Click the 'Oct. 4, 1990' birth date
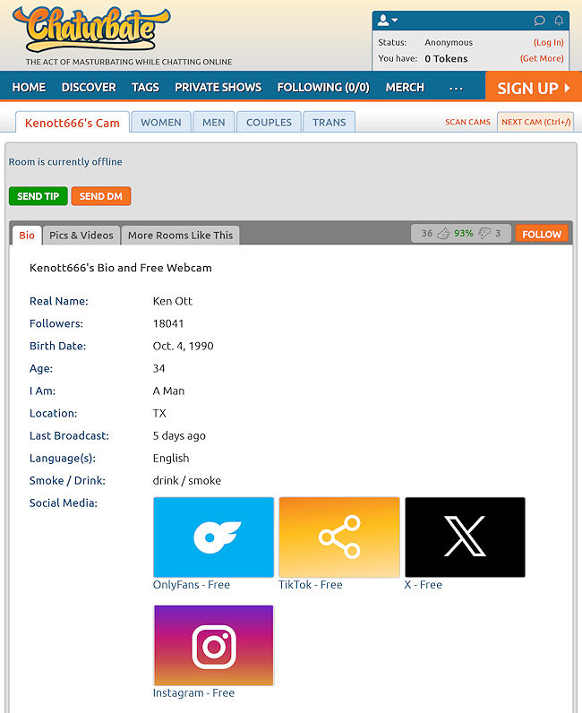 click(184, 346)
